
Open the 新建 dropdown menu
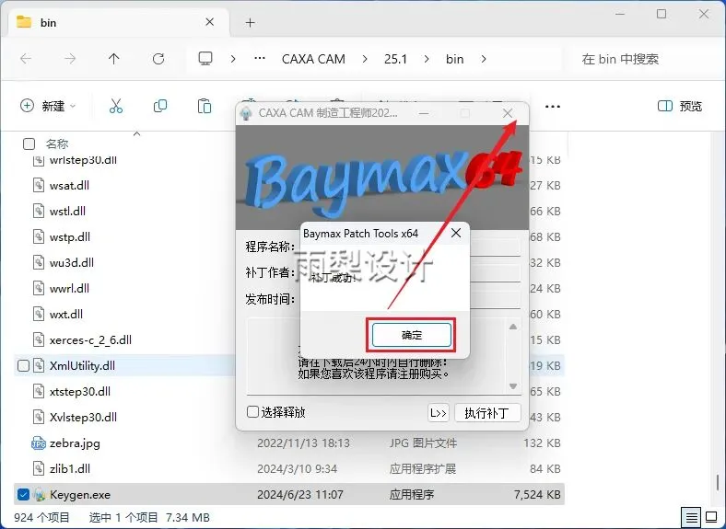(48, 106)
